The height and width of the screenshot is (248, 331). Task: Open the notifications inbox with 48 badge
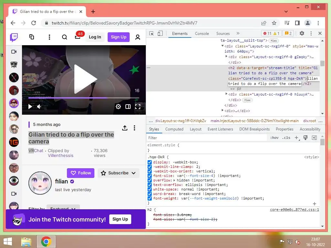tap(78, 37)
